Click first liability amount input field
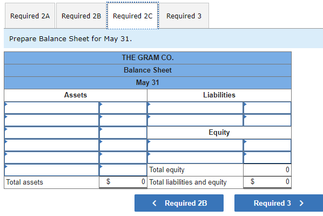 (x=267, y=108)
